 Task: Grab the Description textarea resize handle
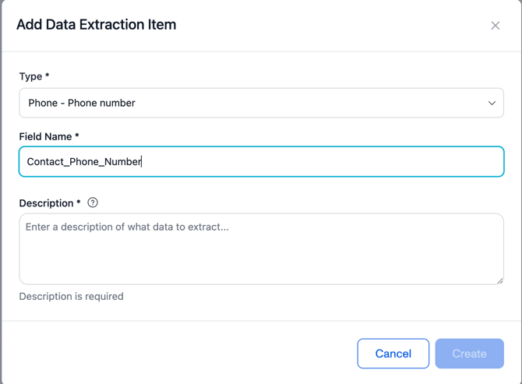click(499, 280)
